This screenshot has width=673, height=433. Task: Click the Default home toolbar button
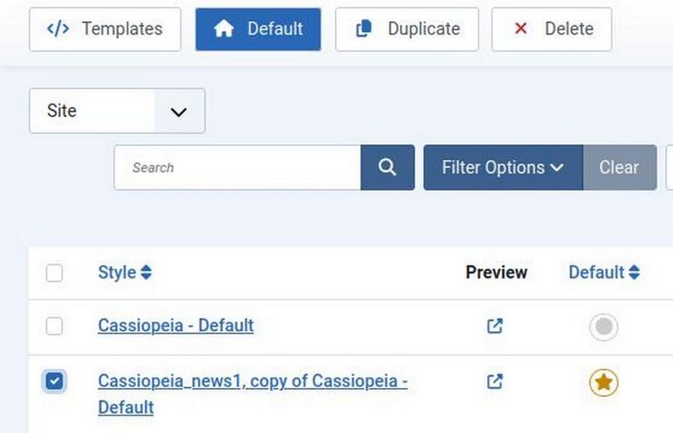[259, 29]
